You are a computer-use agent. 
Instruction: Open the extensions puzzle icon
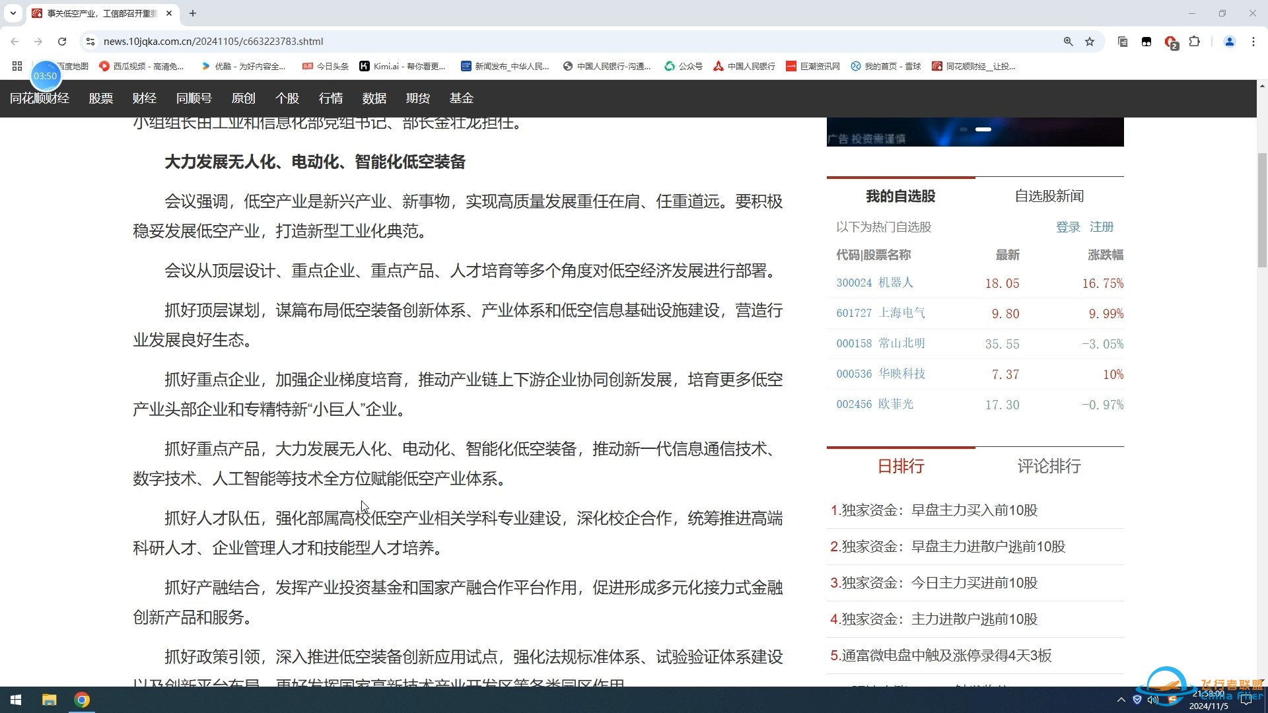[1194, 41]
